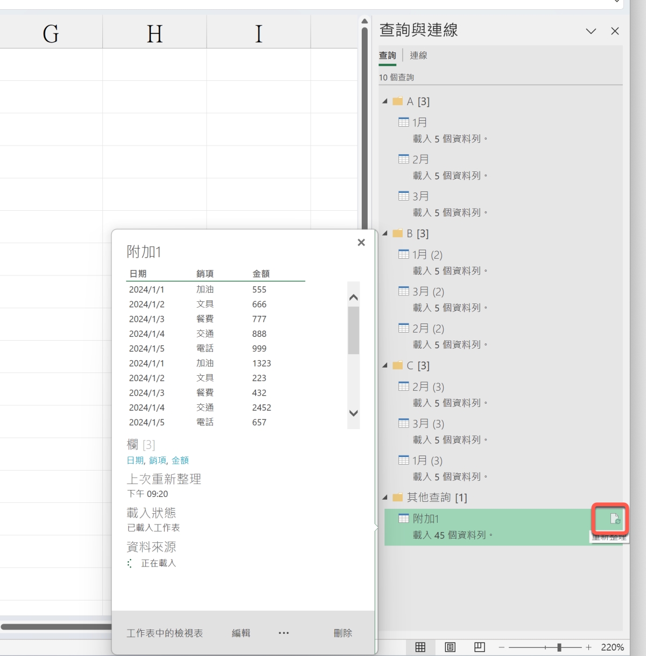Screen dimensions: 646x656
Task: Click the zoom slider handle
Action: click(559, 647)
